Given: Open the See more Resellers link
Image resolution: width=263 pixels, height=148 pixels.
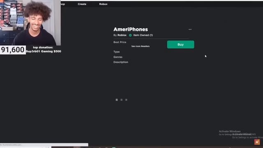Looking at the screenshot, I should click(x=141, y=46).
